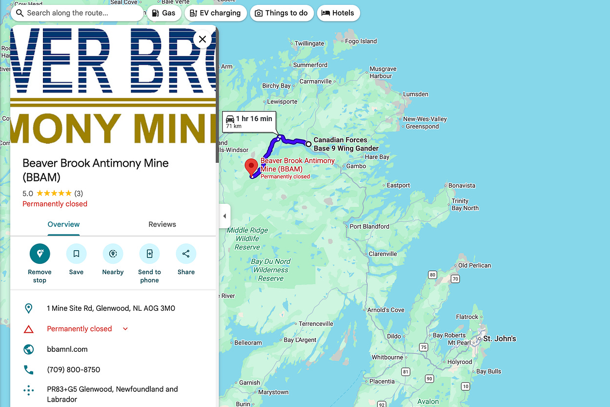Click the Port Blandford map label

click(369, 226)
